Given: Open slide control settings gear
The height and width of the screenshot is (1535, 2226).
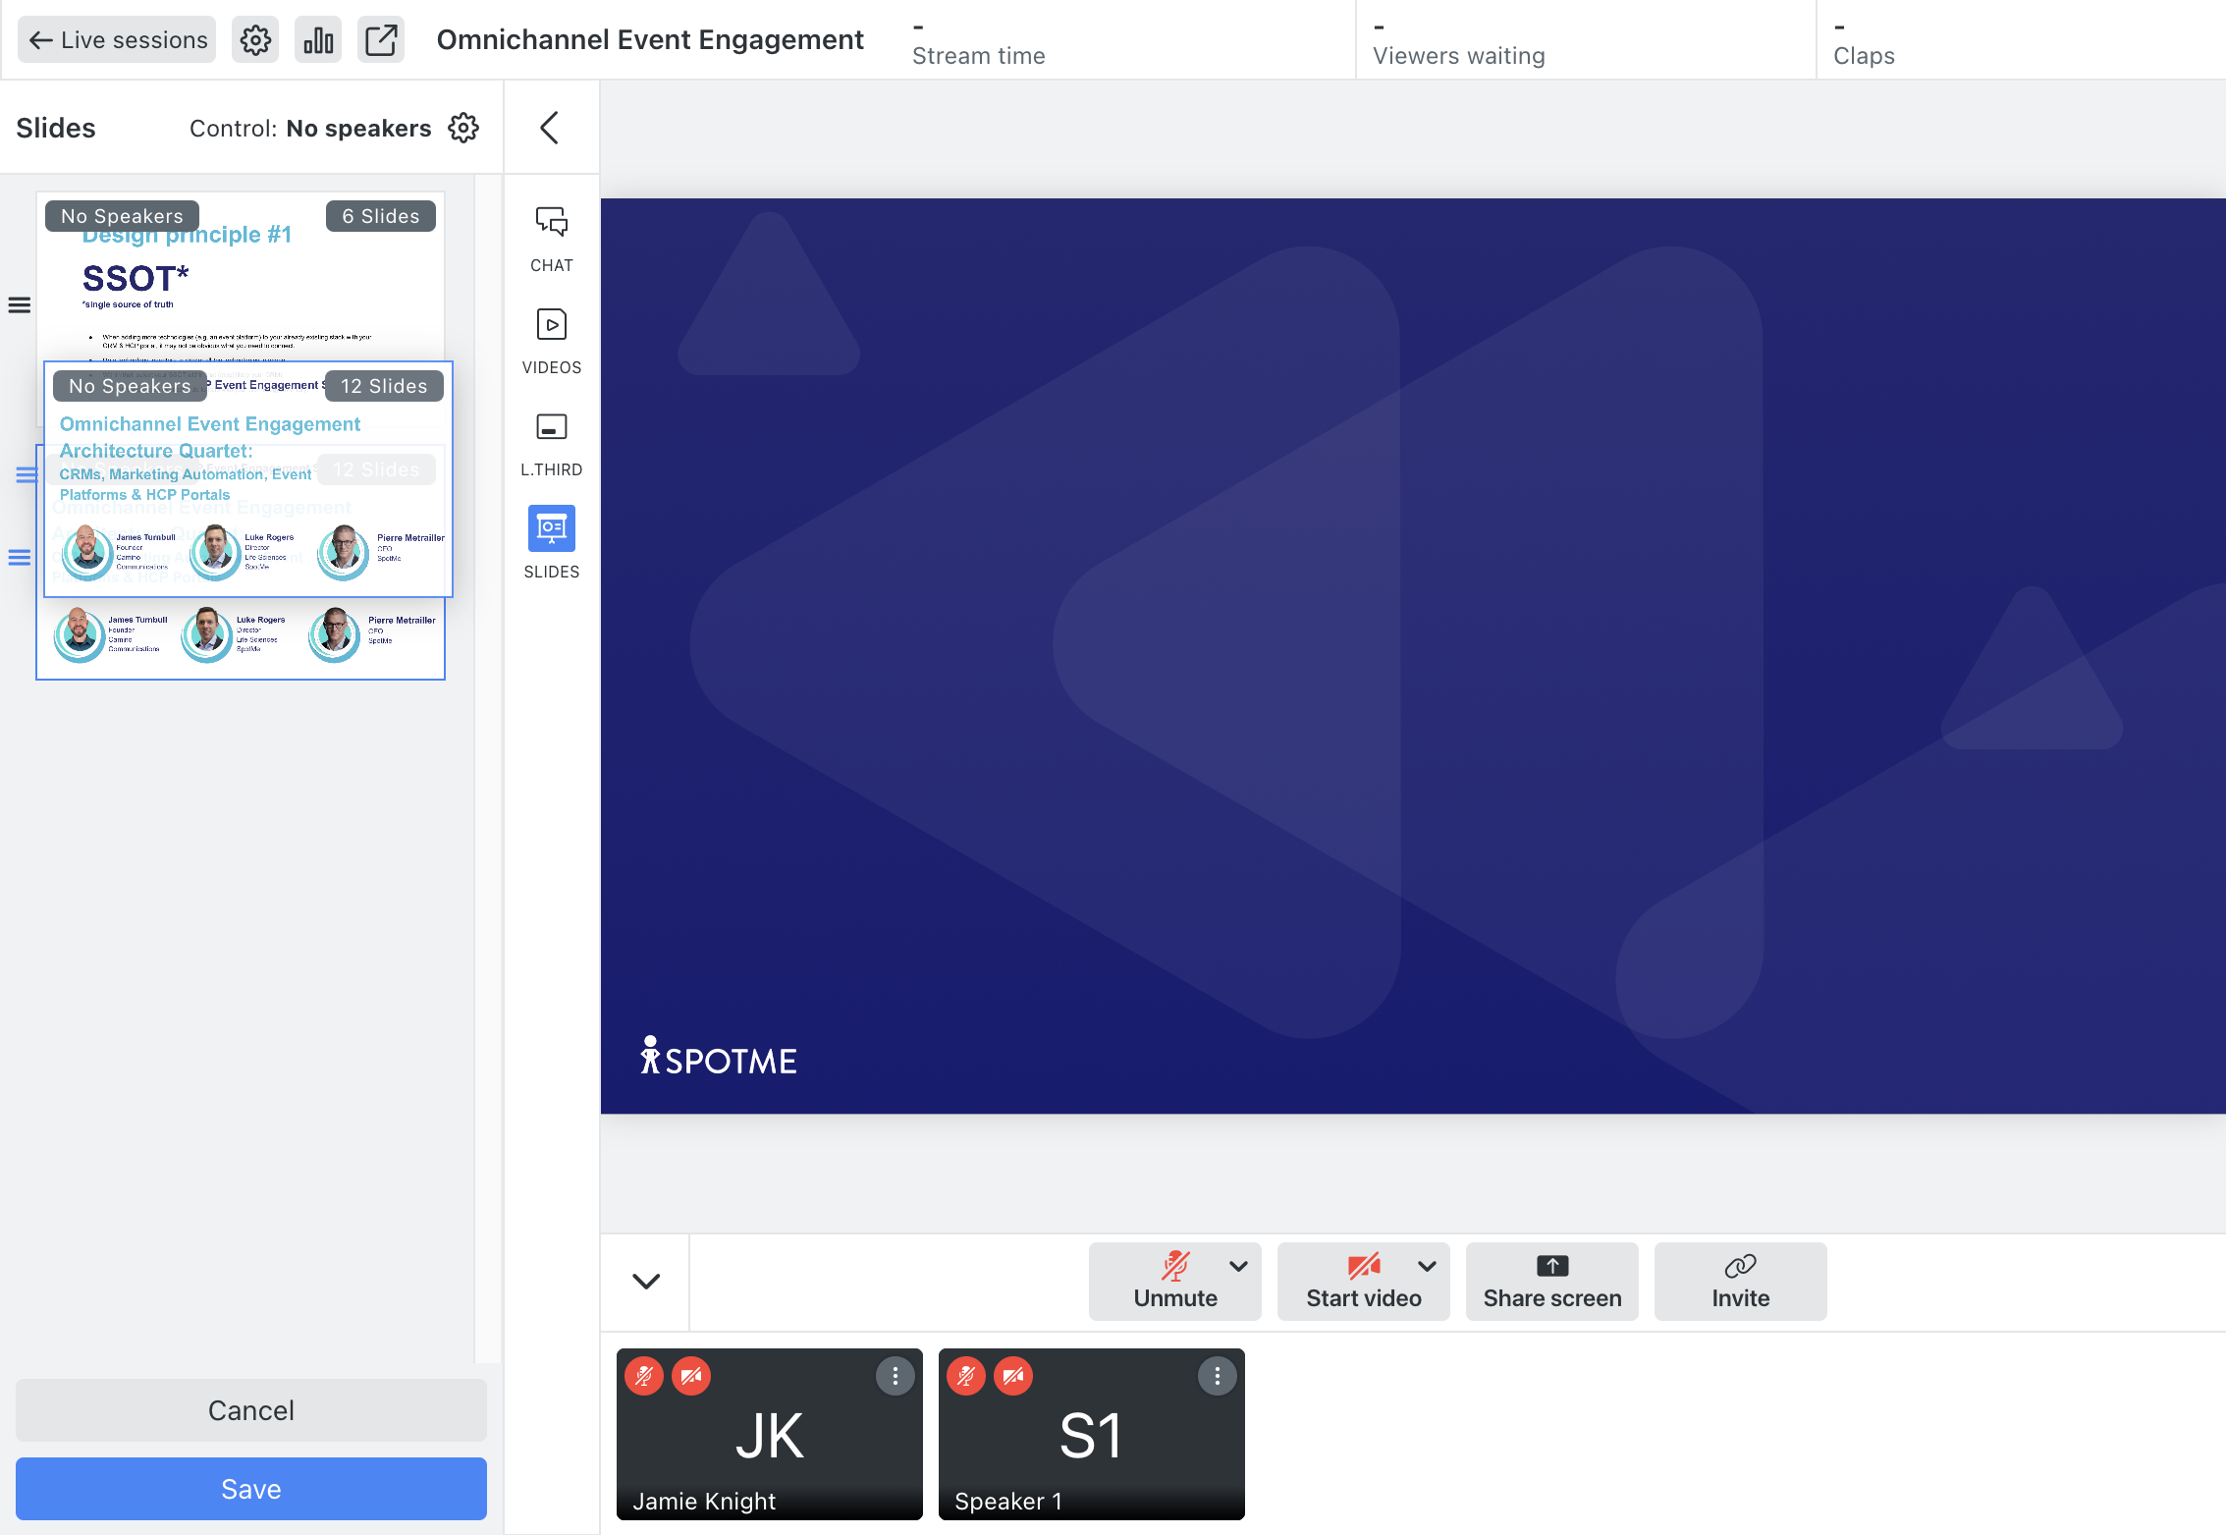Looking at the screenshot, I should tap(463, 128).
